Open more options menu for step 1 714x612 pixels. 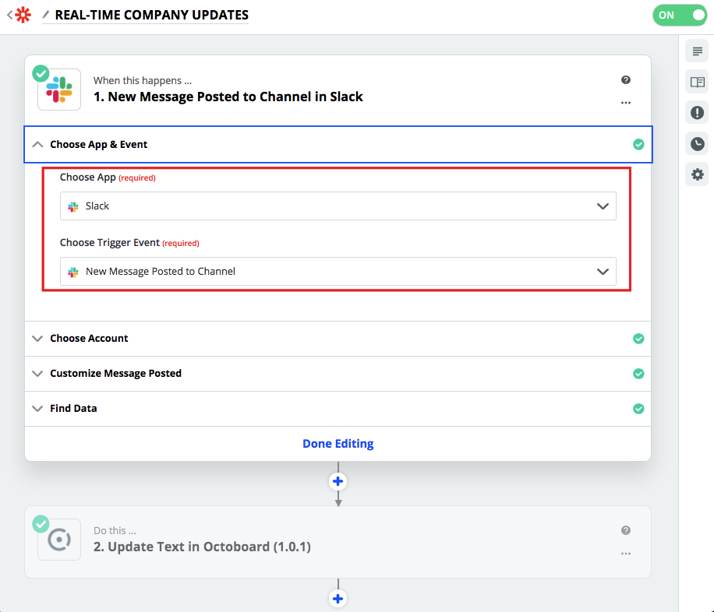pos(626,103)
